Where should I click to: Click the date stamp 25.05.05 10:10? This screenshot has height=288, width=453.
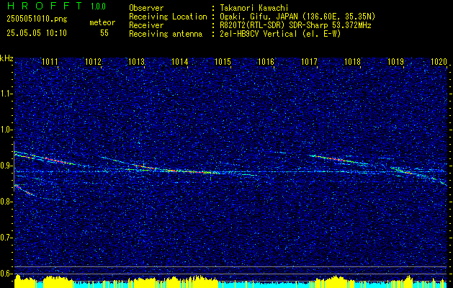click(37, 33)
